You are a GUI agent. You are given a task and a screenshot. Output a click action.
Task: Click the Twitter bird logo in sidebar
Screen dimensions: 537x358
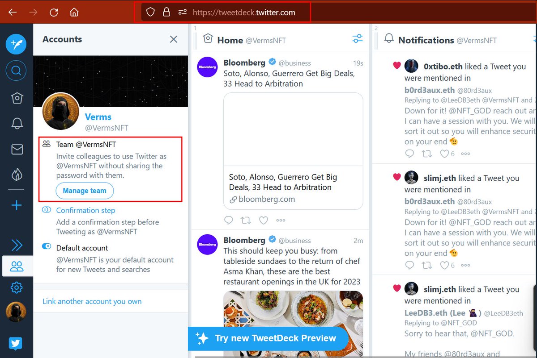[16, 343]
